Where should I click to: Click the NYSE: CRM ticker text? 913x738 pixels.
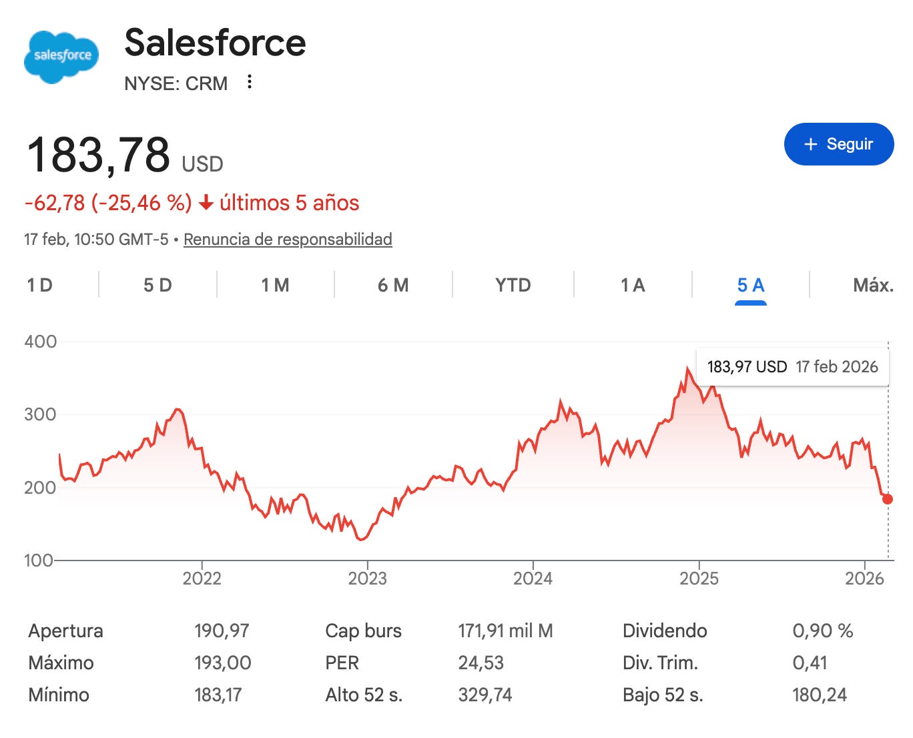[176, 83]
